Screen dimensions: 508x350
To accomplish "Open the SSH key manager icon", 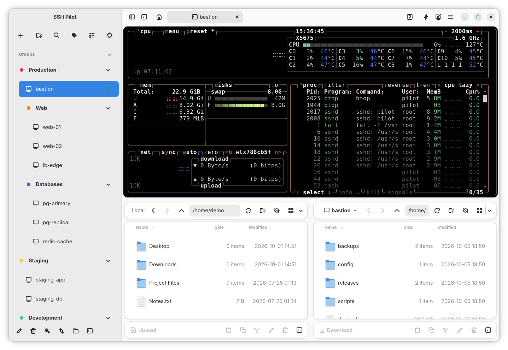I will click(47, 331).
